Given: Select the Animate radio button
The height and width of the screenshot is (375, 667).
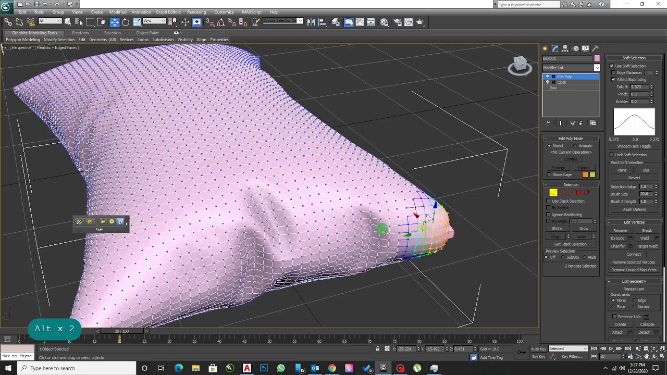Looking at the screenshot, I should 575,146.
